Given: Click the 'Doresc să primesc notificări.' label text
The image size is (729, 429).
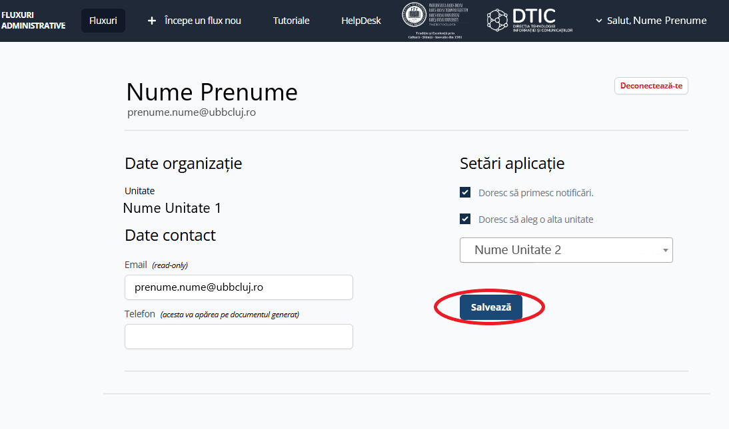Looking at the screenshot, I should (536, 193).
